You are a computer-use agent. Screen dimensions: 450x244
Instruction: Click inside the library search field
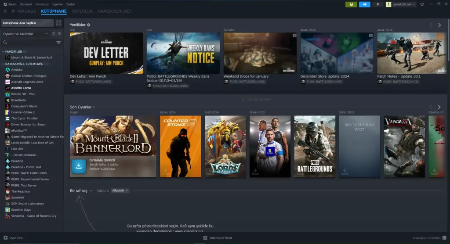(29, 43)
